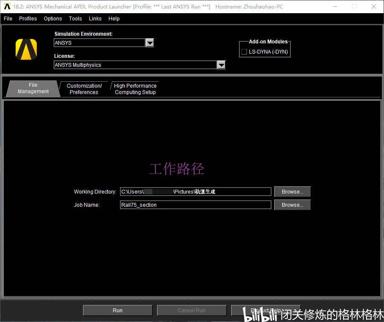384x322 pixels.
Task: Open the Options menu
Action: click(53, 19)
